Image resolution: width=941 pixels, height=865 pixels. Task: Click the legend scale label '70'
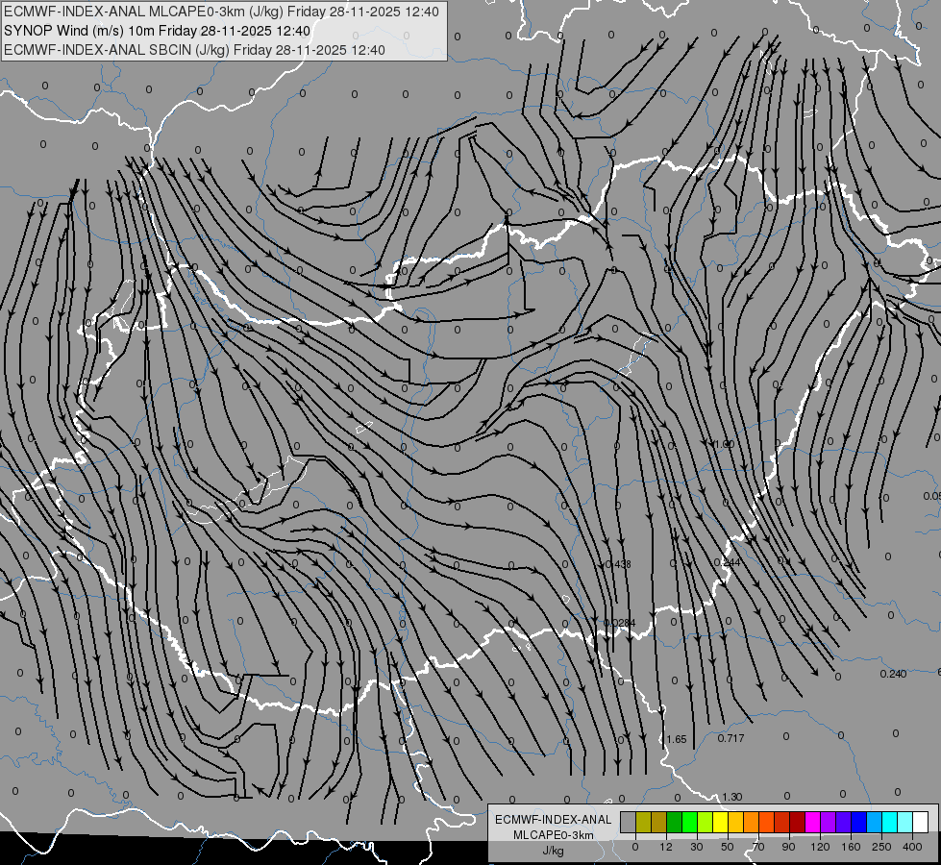[x=758, y=847]
